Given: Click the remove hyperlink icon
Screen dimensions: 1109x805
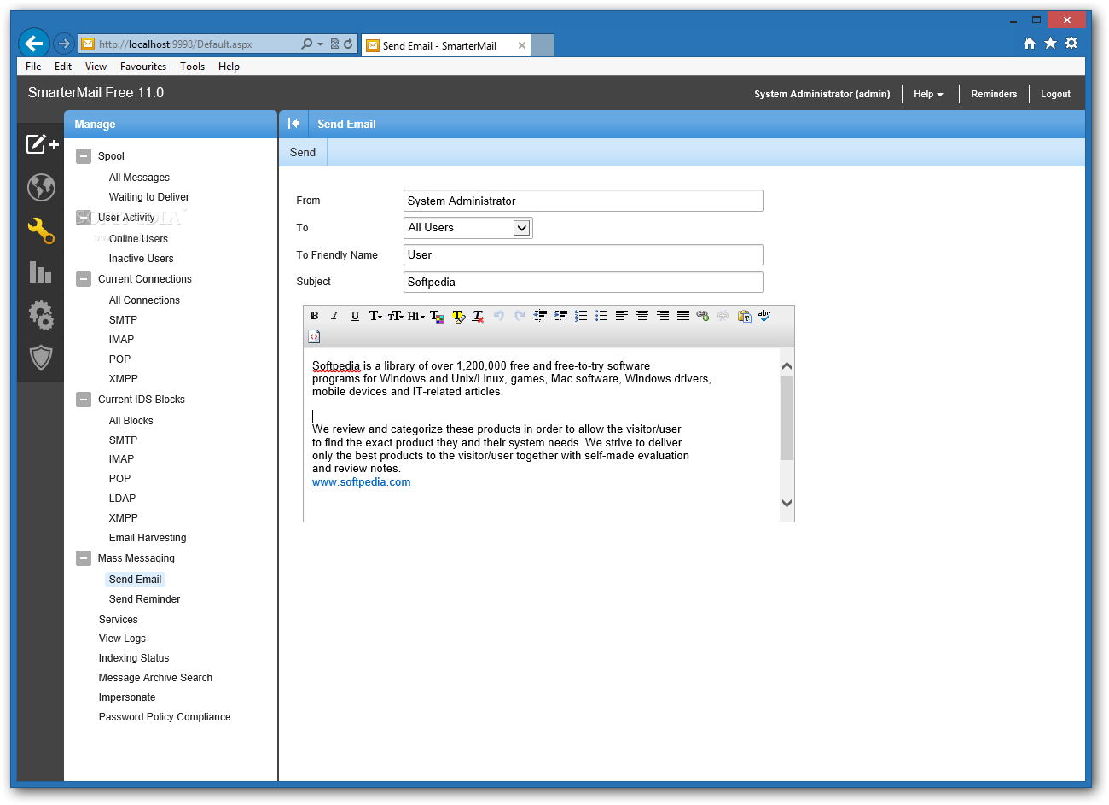Looking at the screenshot, I should 723,316.
